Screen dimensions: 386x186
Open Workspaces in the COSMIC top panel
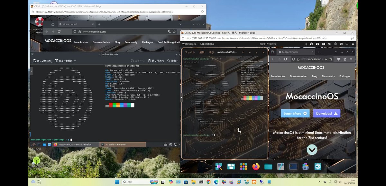tap(189, 44)
